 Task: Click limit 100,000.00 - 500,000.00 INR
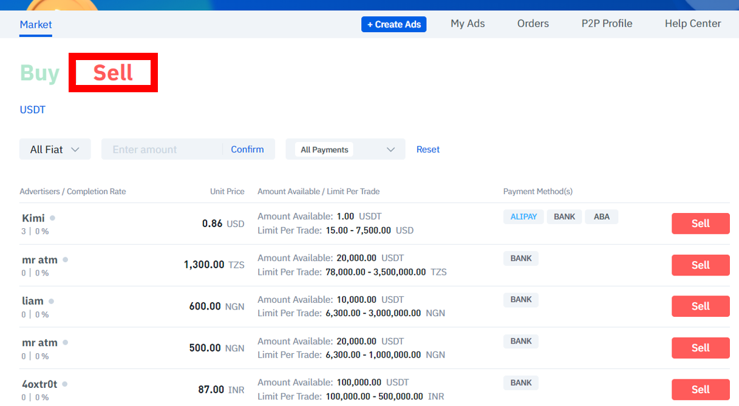point(385,396)
